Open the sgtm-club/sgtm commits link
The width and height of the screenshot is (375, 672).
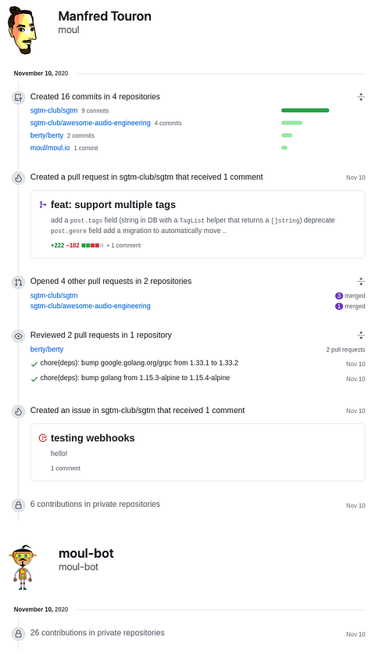pyautogui.click(x=54, y=110)
